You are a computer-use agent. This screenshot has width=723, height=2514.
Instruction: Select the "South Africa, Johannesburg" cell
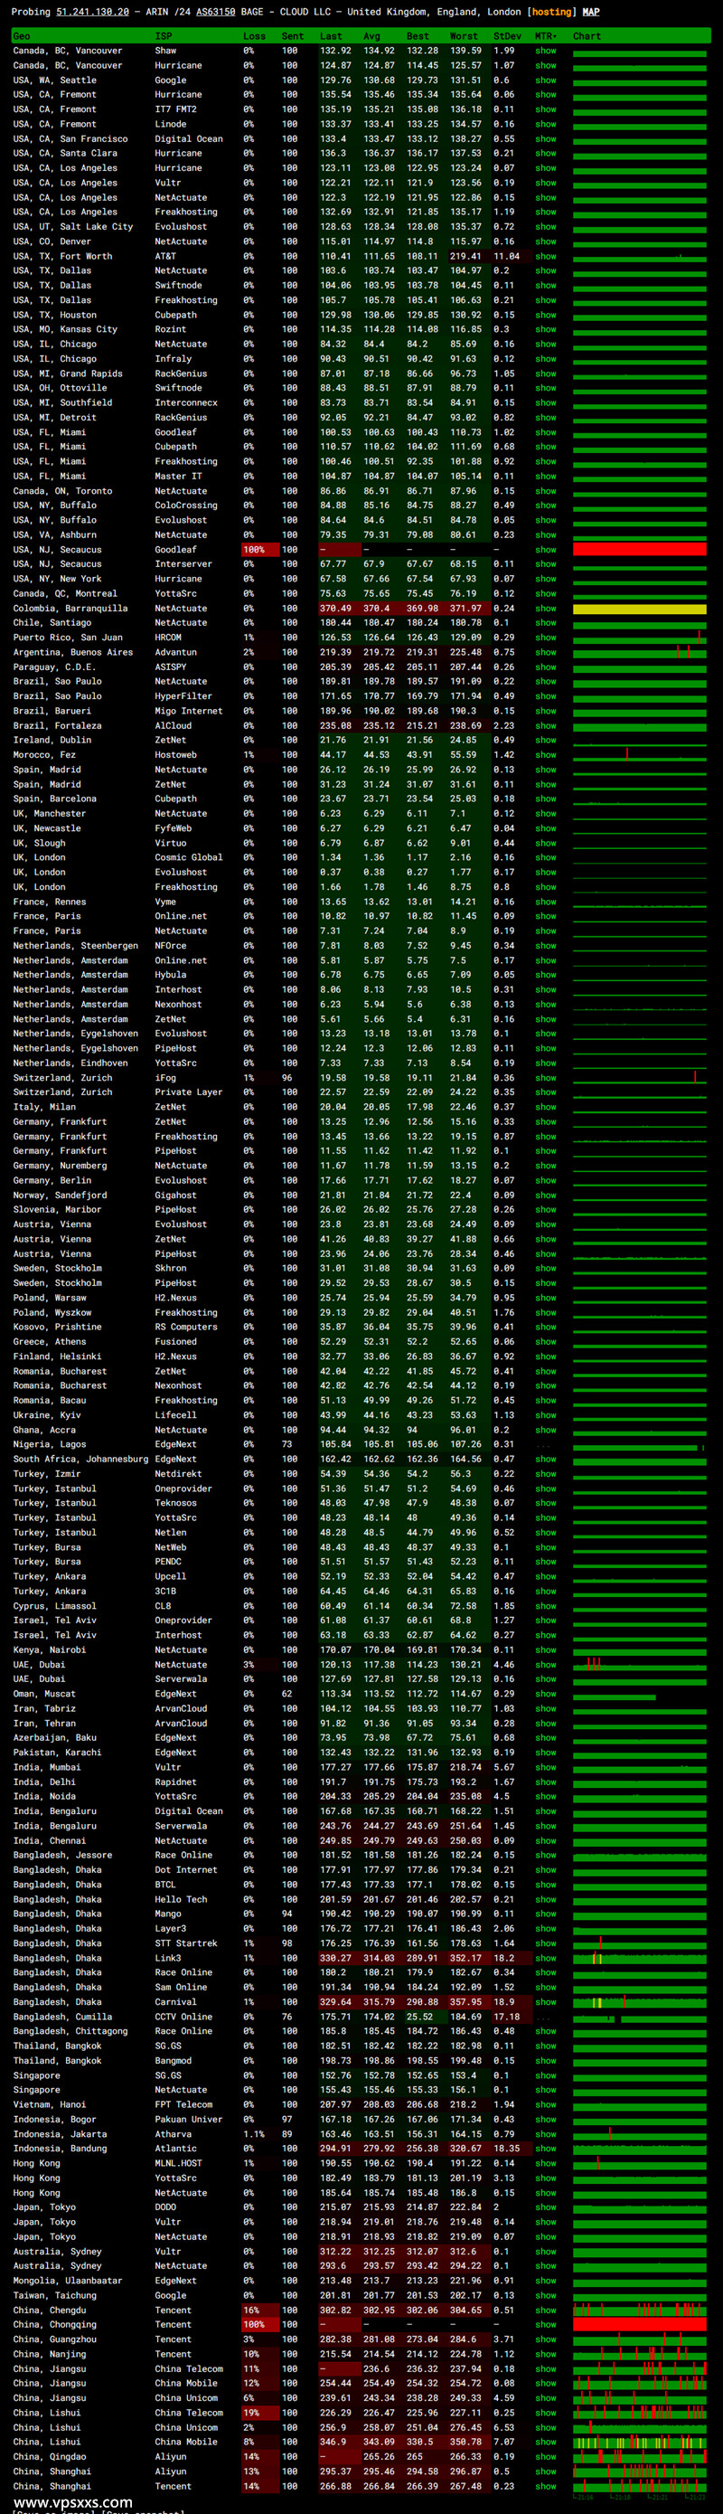click(81, 1459)
